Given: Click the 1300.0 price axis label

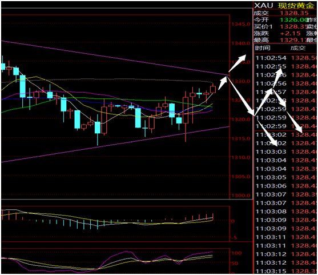Looking at the screenshot, I should (x=241, y=196).
